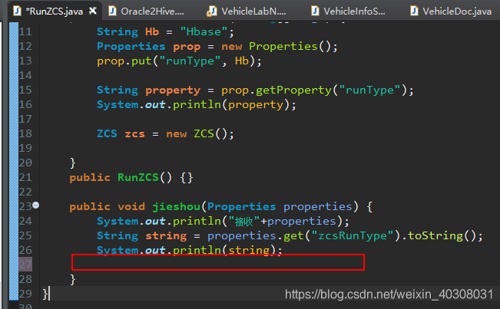Click the jieshou method name on line 23
The height and width of the screenshot is (309, 500).
click(x=177, y=207)
